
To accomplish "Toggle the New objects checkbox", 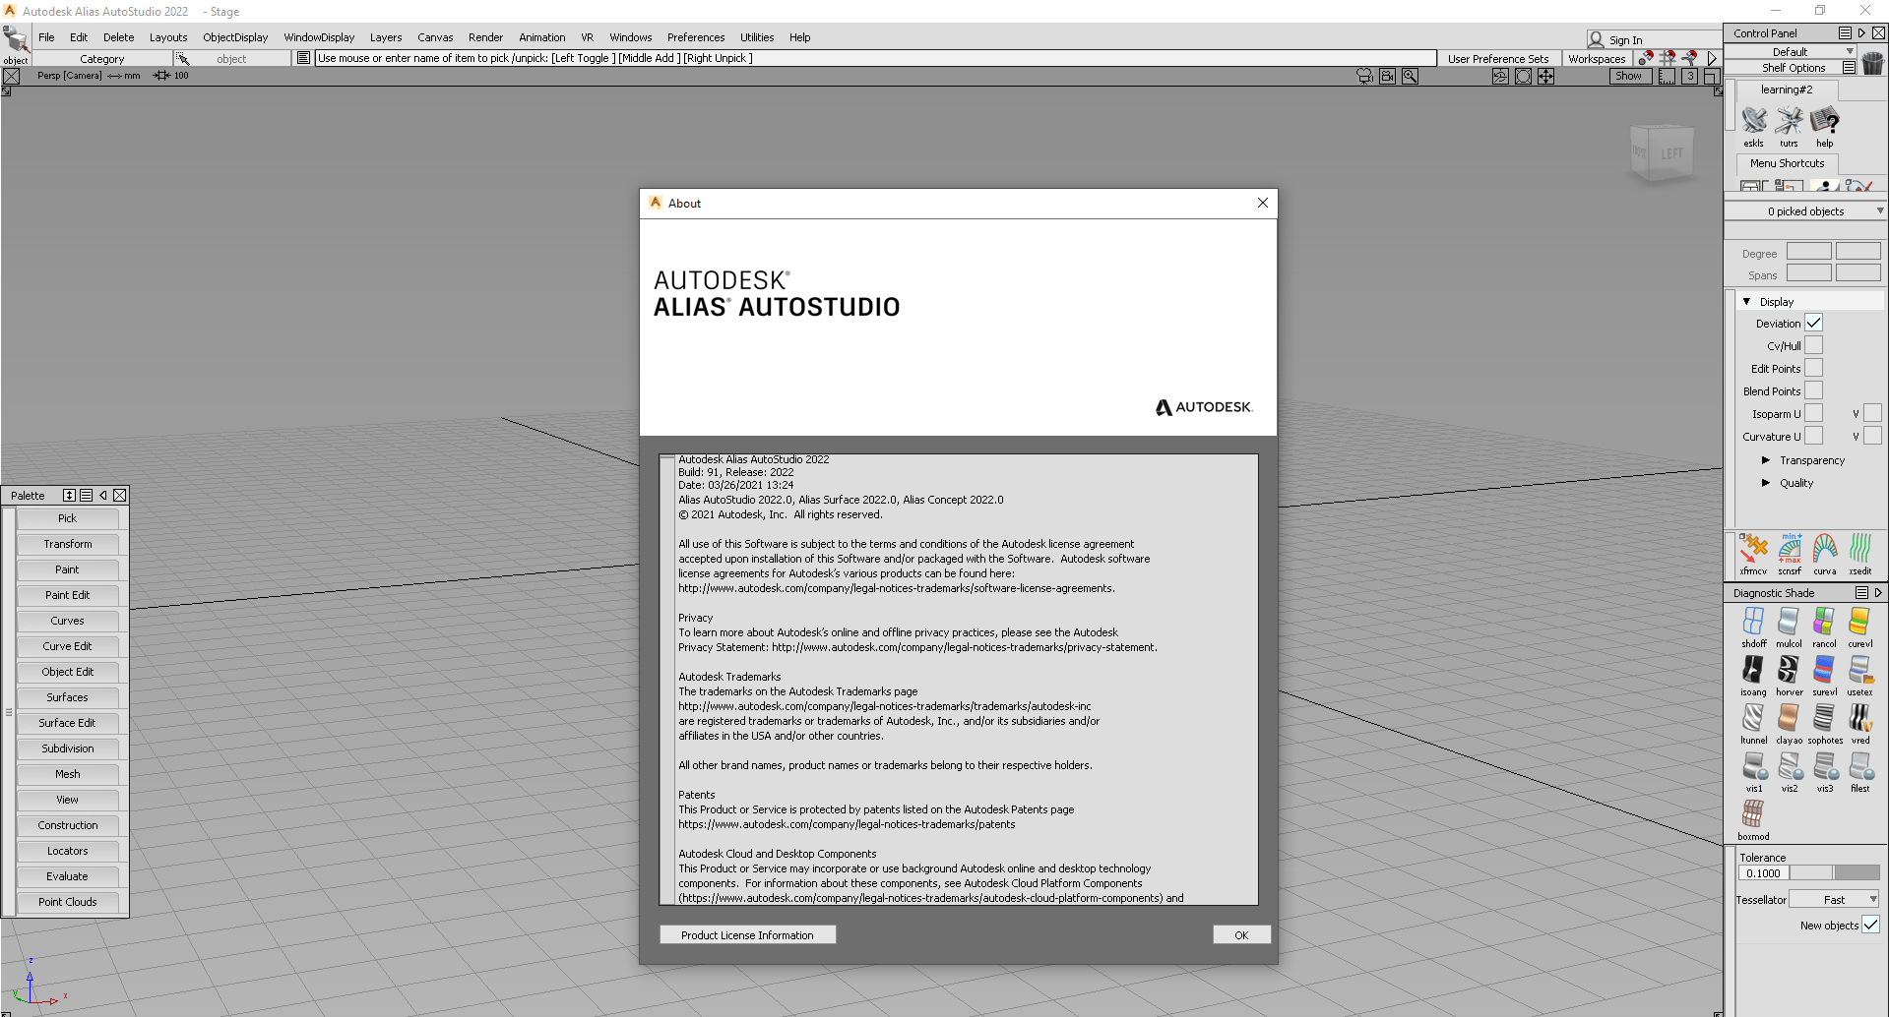I will [1870, 925].
